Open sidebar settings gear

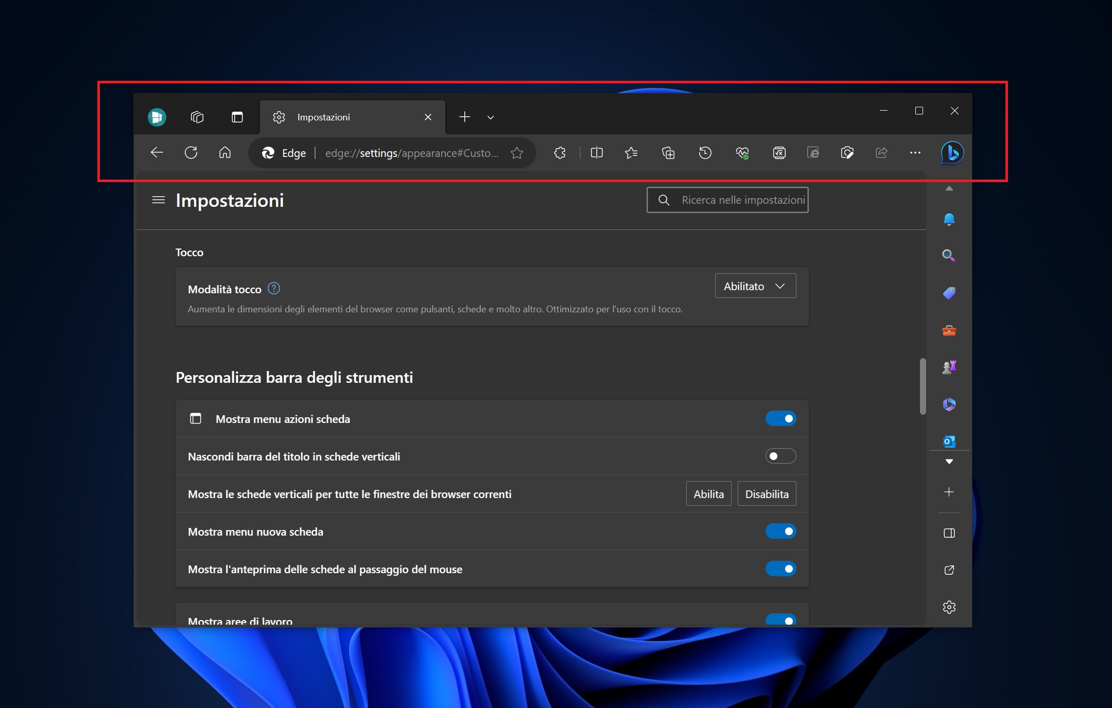[x=949, y=607]
